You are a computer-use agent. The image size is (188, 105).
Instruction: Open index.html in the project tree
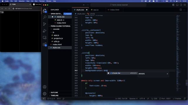pos(57,45)
